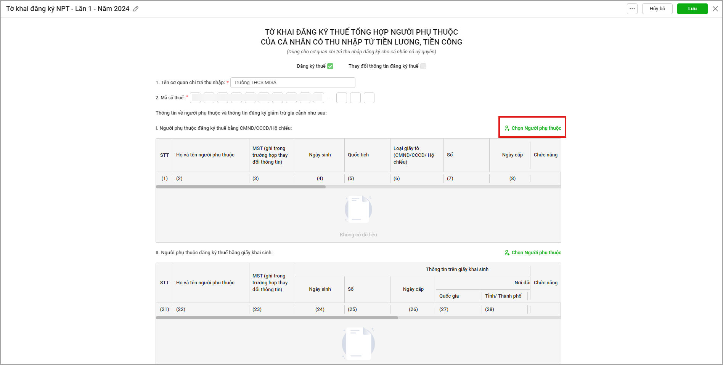Click Chọn Người phụ thuộc in section II

pyautogui.click(x=536, y=253)
